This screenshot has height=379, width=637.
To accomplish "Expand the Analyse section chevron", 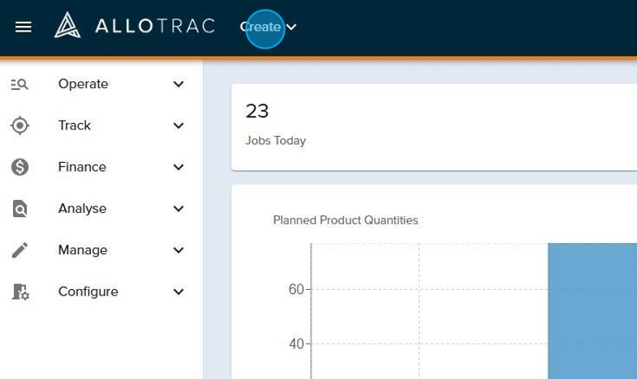I will coord(179,209).
